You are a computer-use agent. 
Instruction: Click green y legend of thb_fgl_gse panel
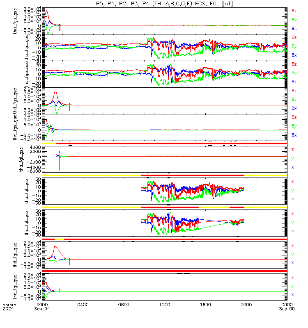292,191
